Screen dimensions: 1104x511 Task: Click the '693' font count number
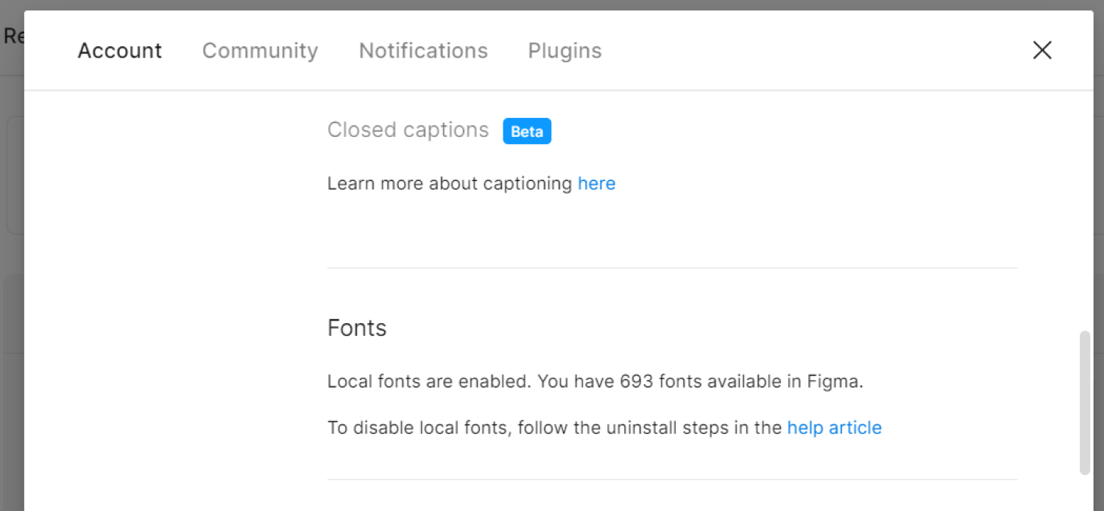[x=637, y=381]
